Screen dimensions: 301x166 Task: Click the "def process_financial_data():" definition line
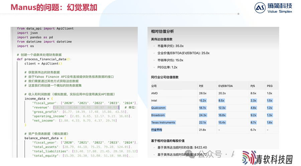[44, 59]
